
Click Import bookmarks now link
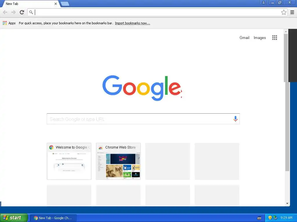tap(132, 23)
